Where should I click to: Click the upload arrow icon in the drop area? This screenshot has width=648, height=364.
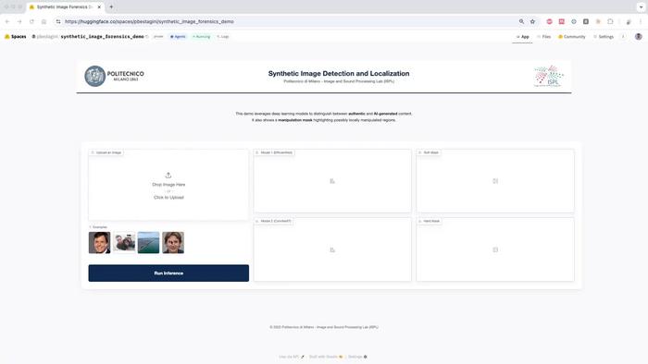click(x=168, y=176)
